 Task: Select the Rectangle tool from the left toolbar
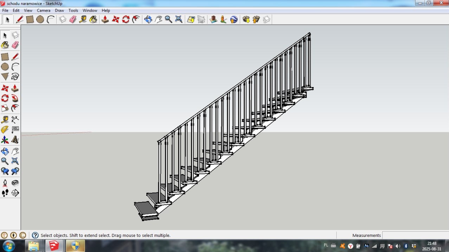coord(5,56)
